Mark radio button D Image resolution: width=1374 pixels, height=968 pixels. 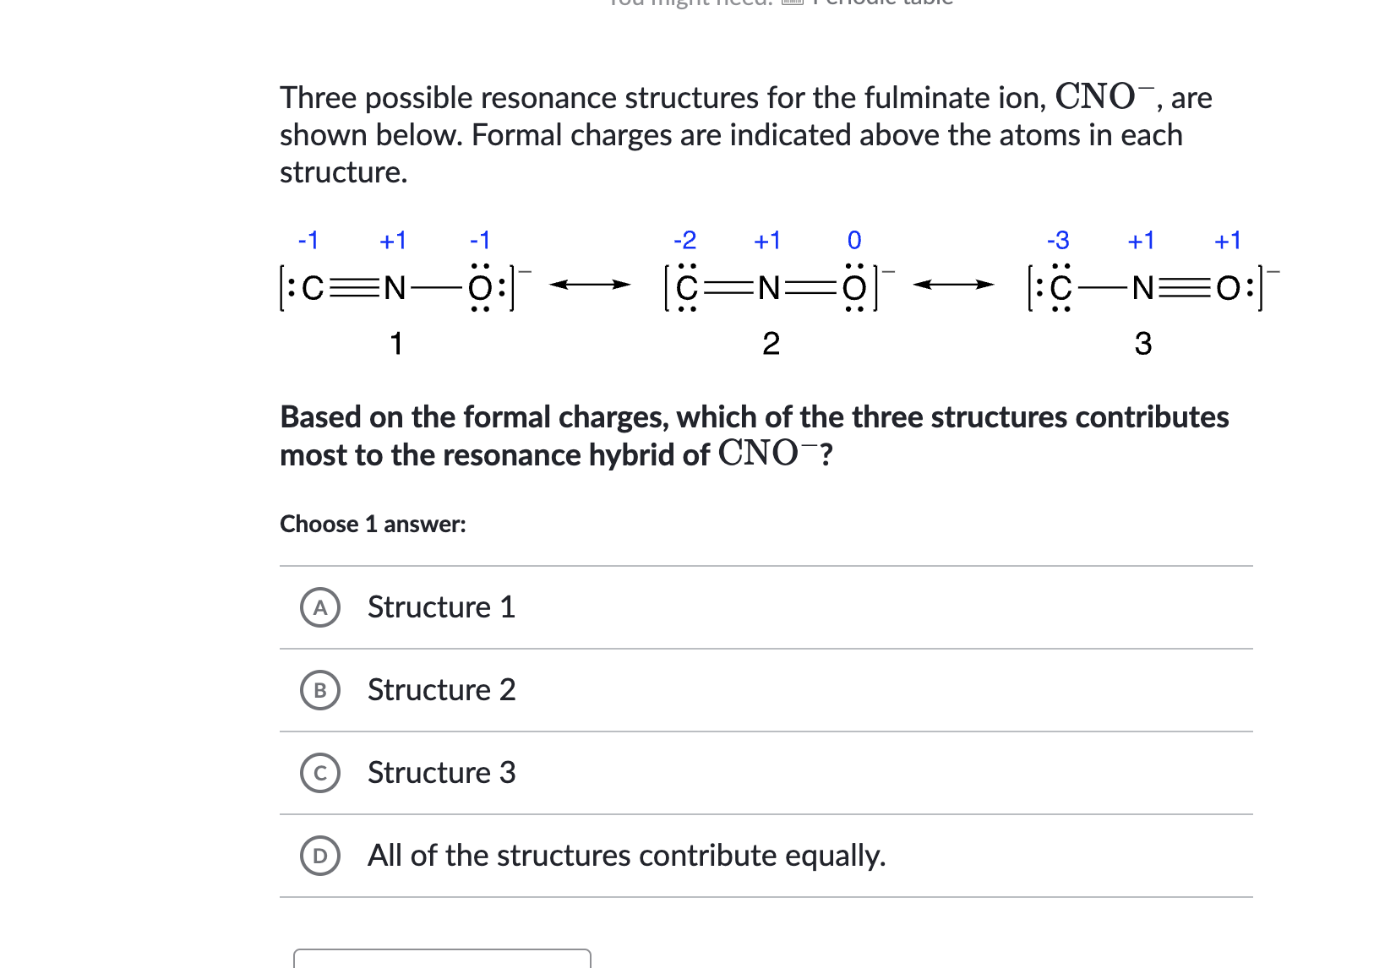point(320,856)
